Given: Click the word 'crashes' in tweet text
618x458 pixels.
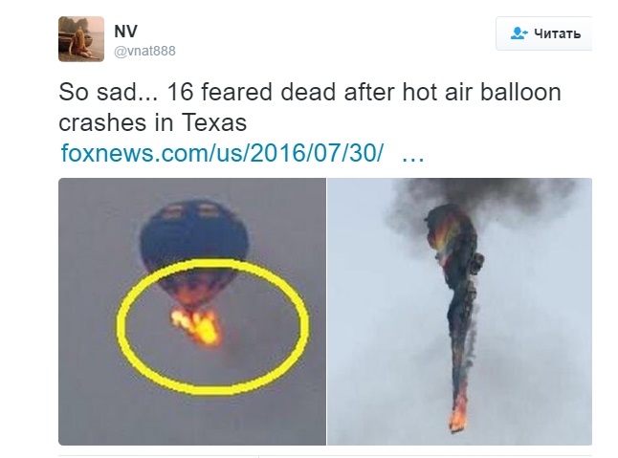Looking at the screenshot, I should point(102,122).
